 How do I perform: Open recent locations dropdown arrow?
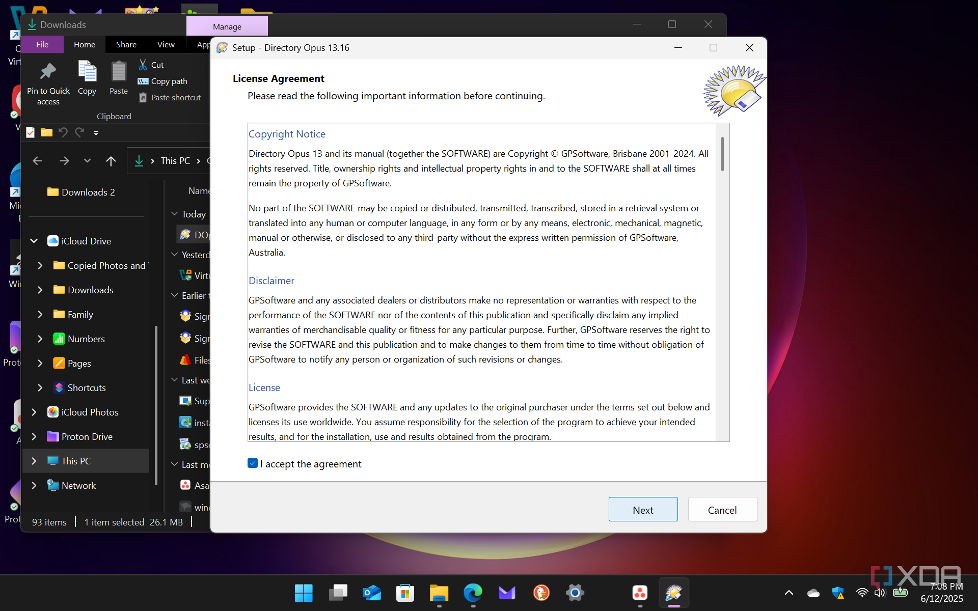coord(87,161)
